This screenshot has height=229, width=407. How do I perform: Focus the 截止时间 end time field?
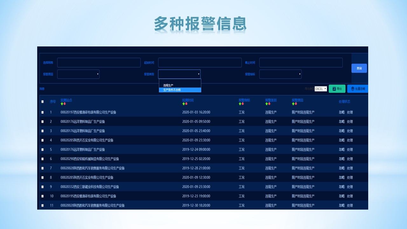[x=301, y=63]
